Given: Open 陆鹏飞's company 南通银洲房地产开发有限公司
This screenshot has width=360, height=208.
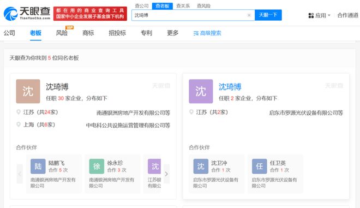Looking at the screenshot, I should 53,183.
